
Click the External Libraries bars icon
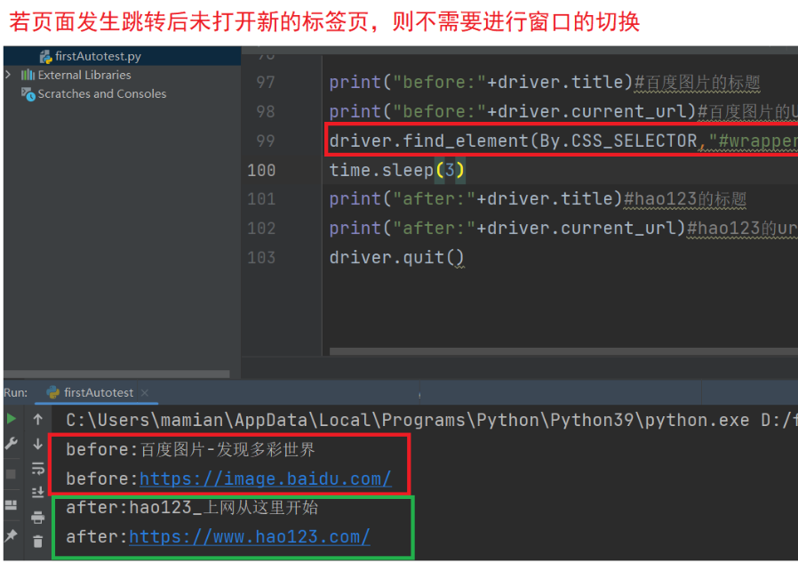pyautogui.click(x=28, y=76)
